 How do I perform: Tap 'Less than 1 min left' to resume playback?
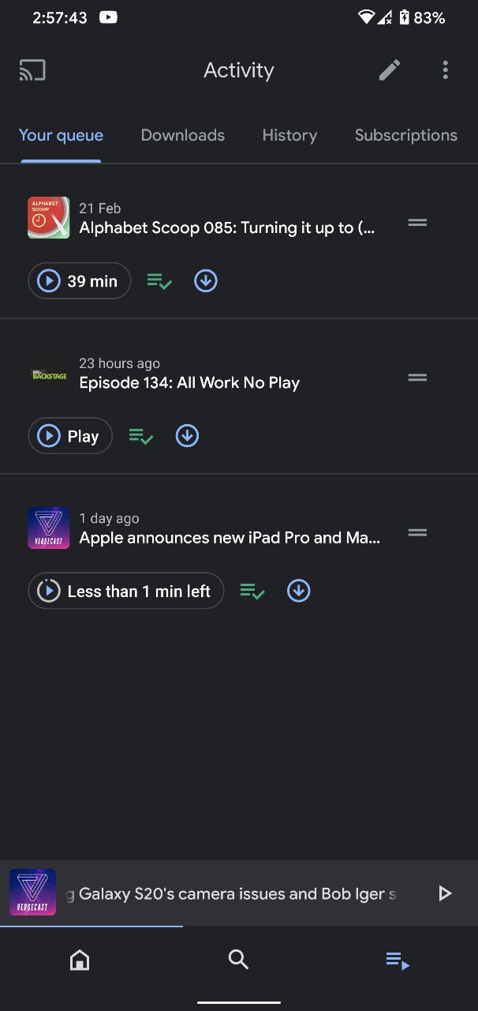click(125, 590)
